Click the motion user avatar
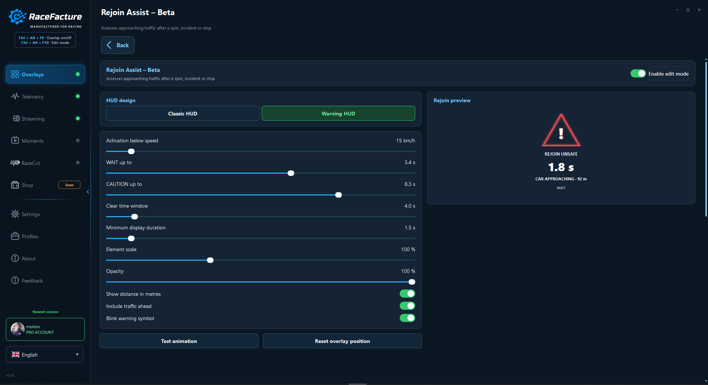 17,329
